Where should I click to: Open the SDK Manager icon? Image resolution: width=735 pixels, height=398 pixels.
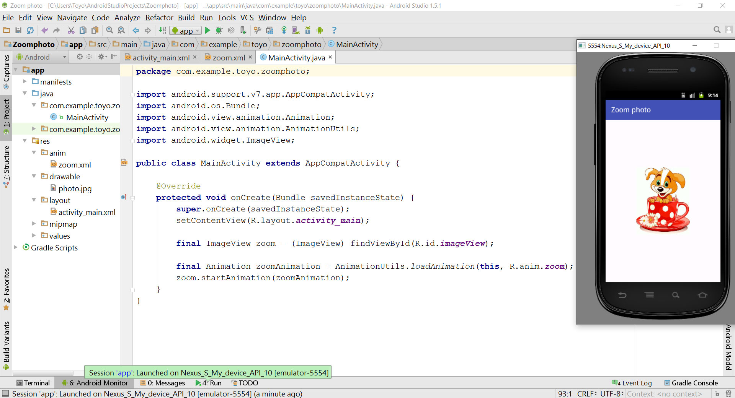pyautogui.click(x=308, y=30)
